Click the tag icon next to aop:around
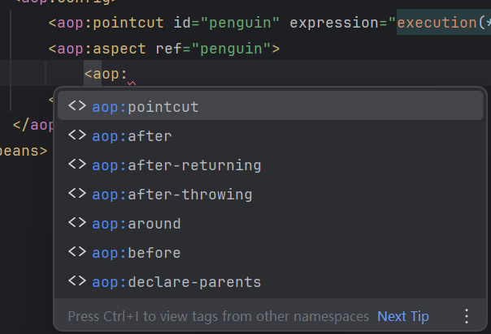Viewport: 491px width, 334px height. point(76,223)
